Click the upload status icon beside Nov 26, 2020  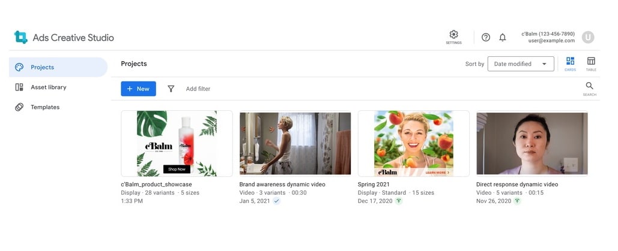(x=517, y=201)
